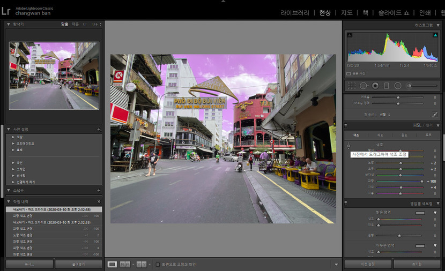
Task: Enable the soft proofing checkbox
Action: (x=158, y=265)
